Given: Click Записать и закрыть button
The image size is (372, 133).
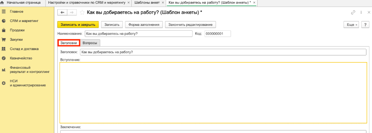Looking at the screenshot, I should coord(78,24).
